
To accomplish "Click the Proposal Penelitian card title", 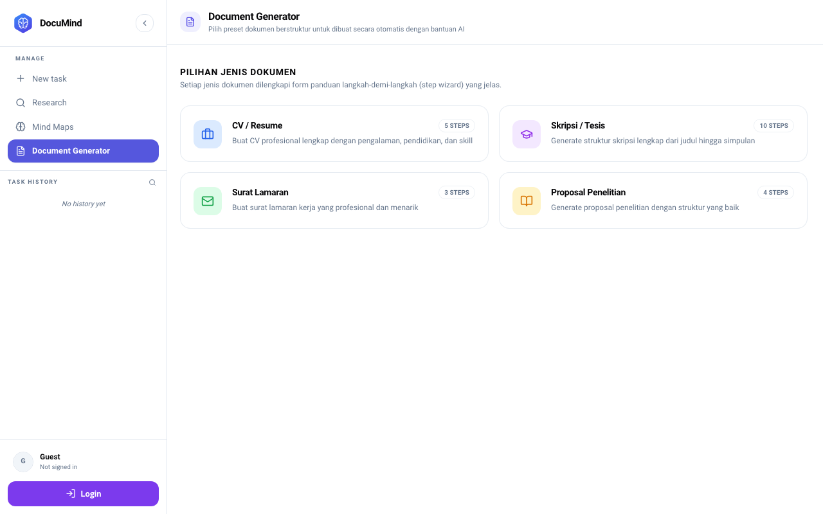I will pyautogui.click(x=588, y=192).
